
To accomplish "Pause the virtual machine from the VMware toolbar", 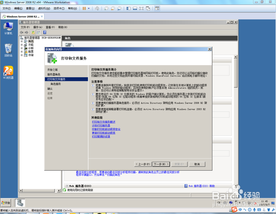I will (x=84, y=9).
